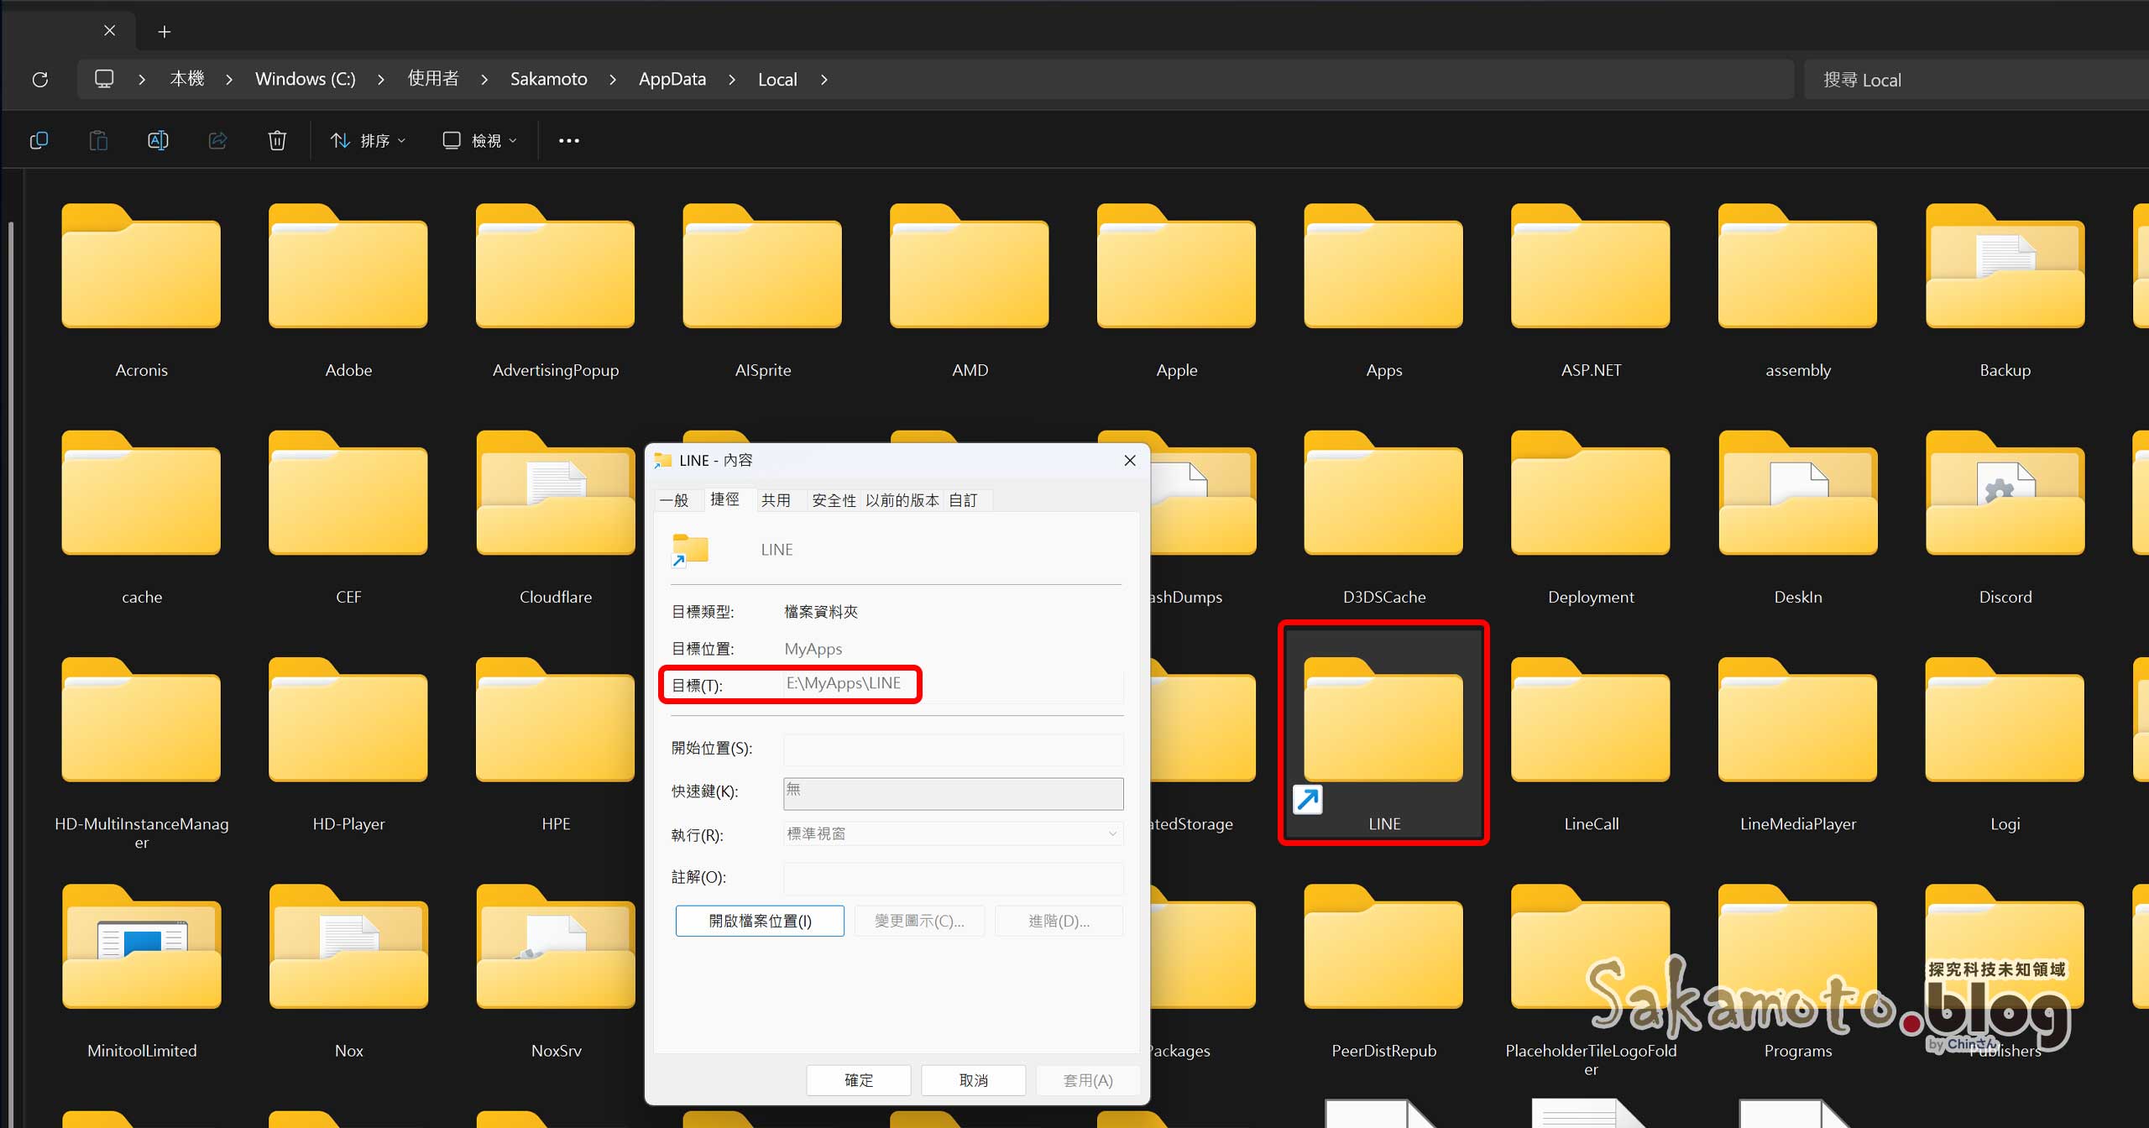
Task: Click the This PC monitor icon in address bar
Action: coord(104,79)
